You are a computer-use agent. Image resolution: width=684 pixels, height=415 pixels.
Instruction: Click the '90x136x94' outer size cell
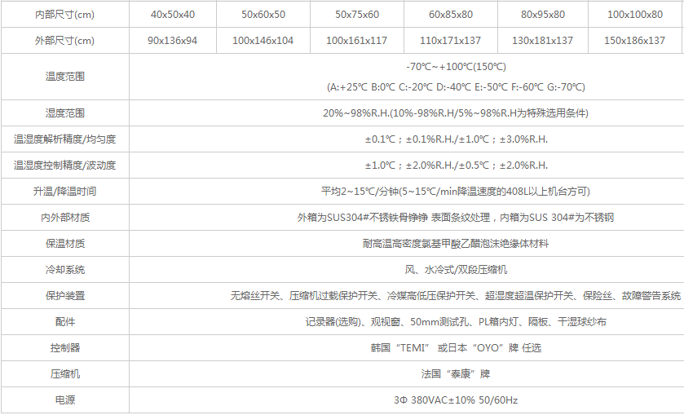point(172,41)
